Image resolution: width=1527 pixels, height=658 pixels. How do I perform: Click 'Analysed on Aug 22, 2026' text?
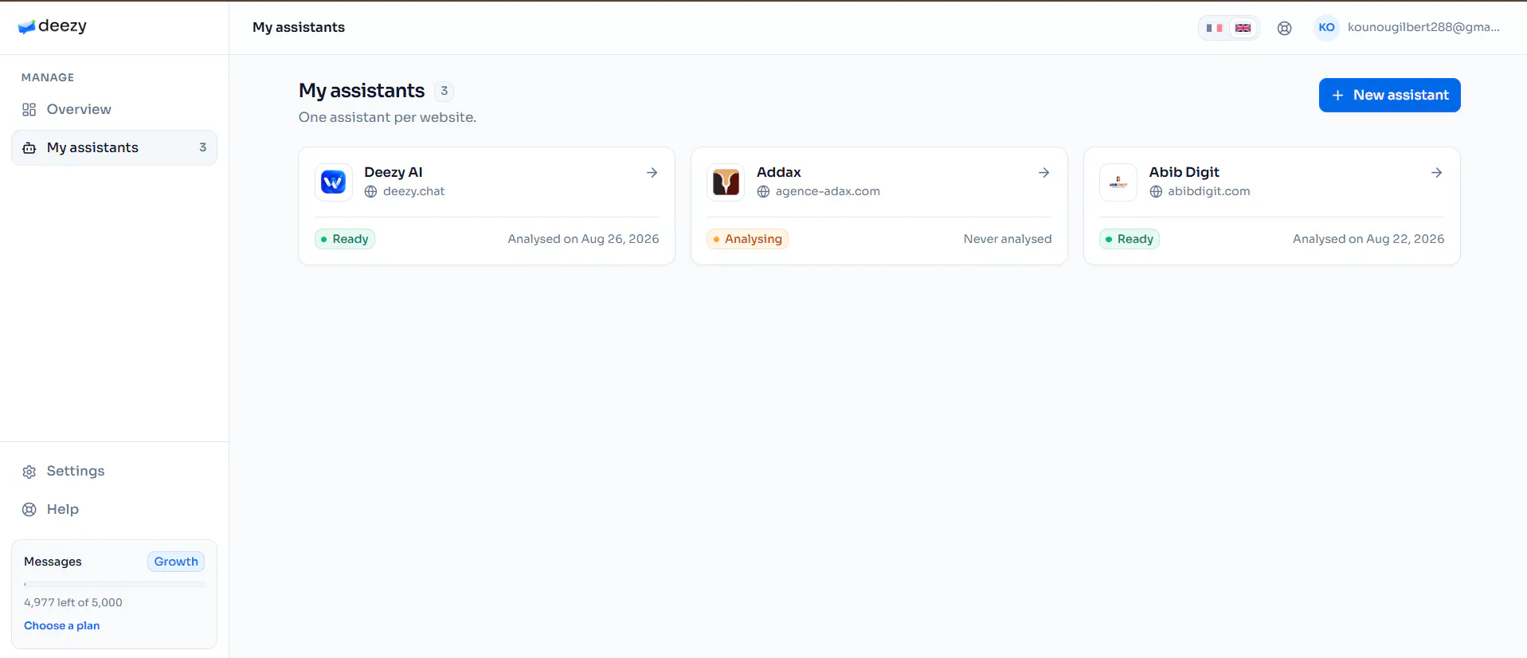(1368, 240)
